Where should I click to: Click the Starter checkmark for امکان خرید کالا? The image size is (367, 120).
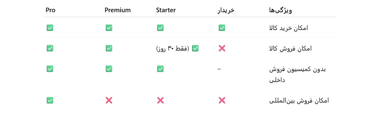160,28
